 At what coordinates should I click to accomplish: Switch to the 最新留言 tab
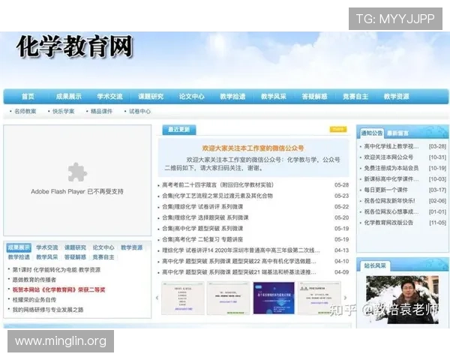point(397,133)
